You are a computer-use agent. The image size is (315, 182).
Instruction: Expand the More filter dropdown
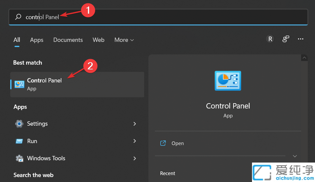[124, 40]
